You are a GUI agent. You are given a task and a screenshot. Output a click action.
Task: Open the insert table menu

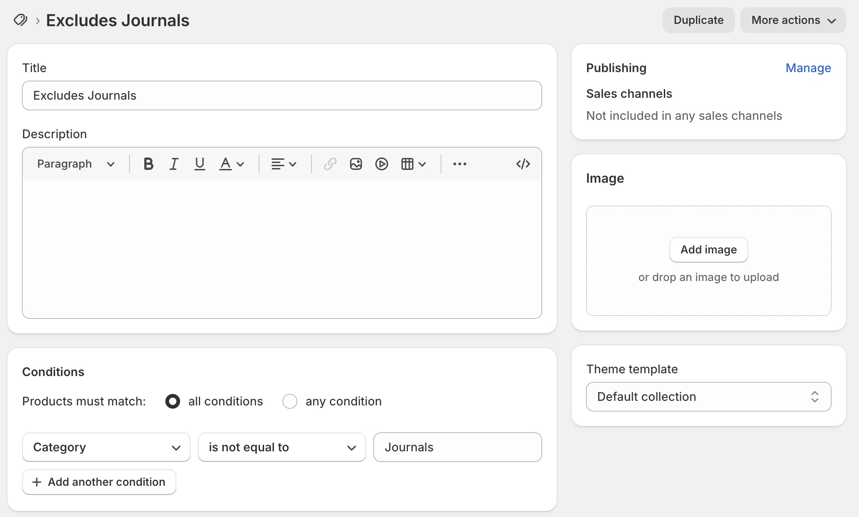pos(413,164)
